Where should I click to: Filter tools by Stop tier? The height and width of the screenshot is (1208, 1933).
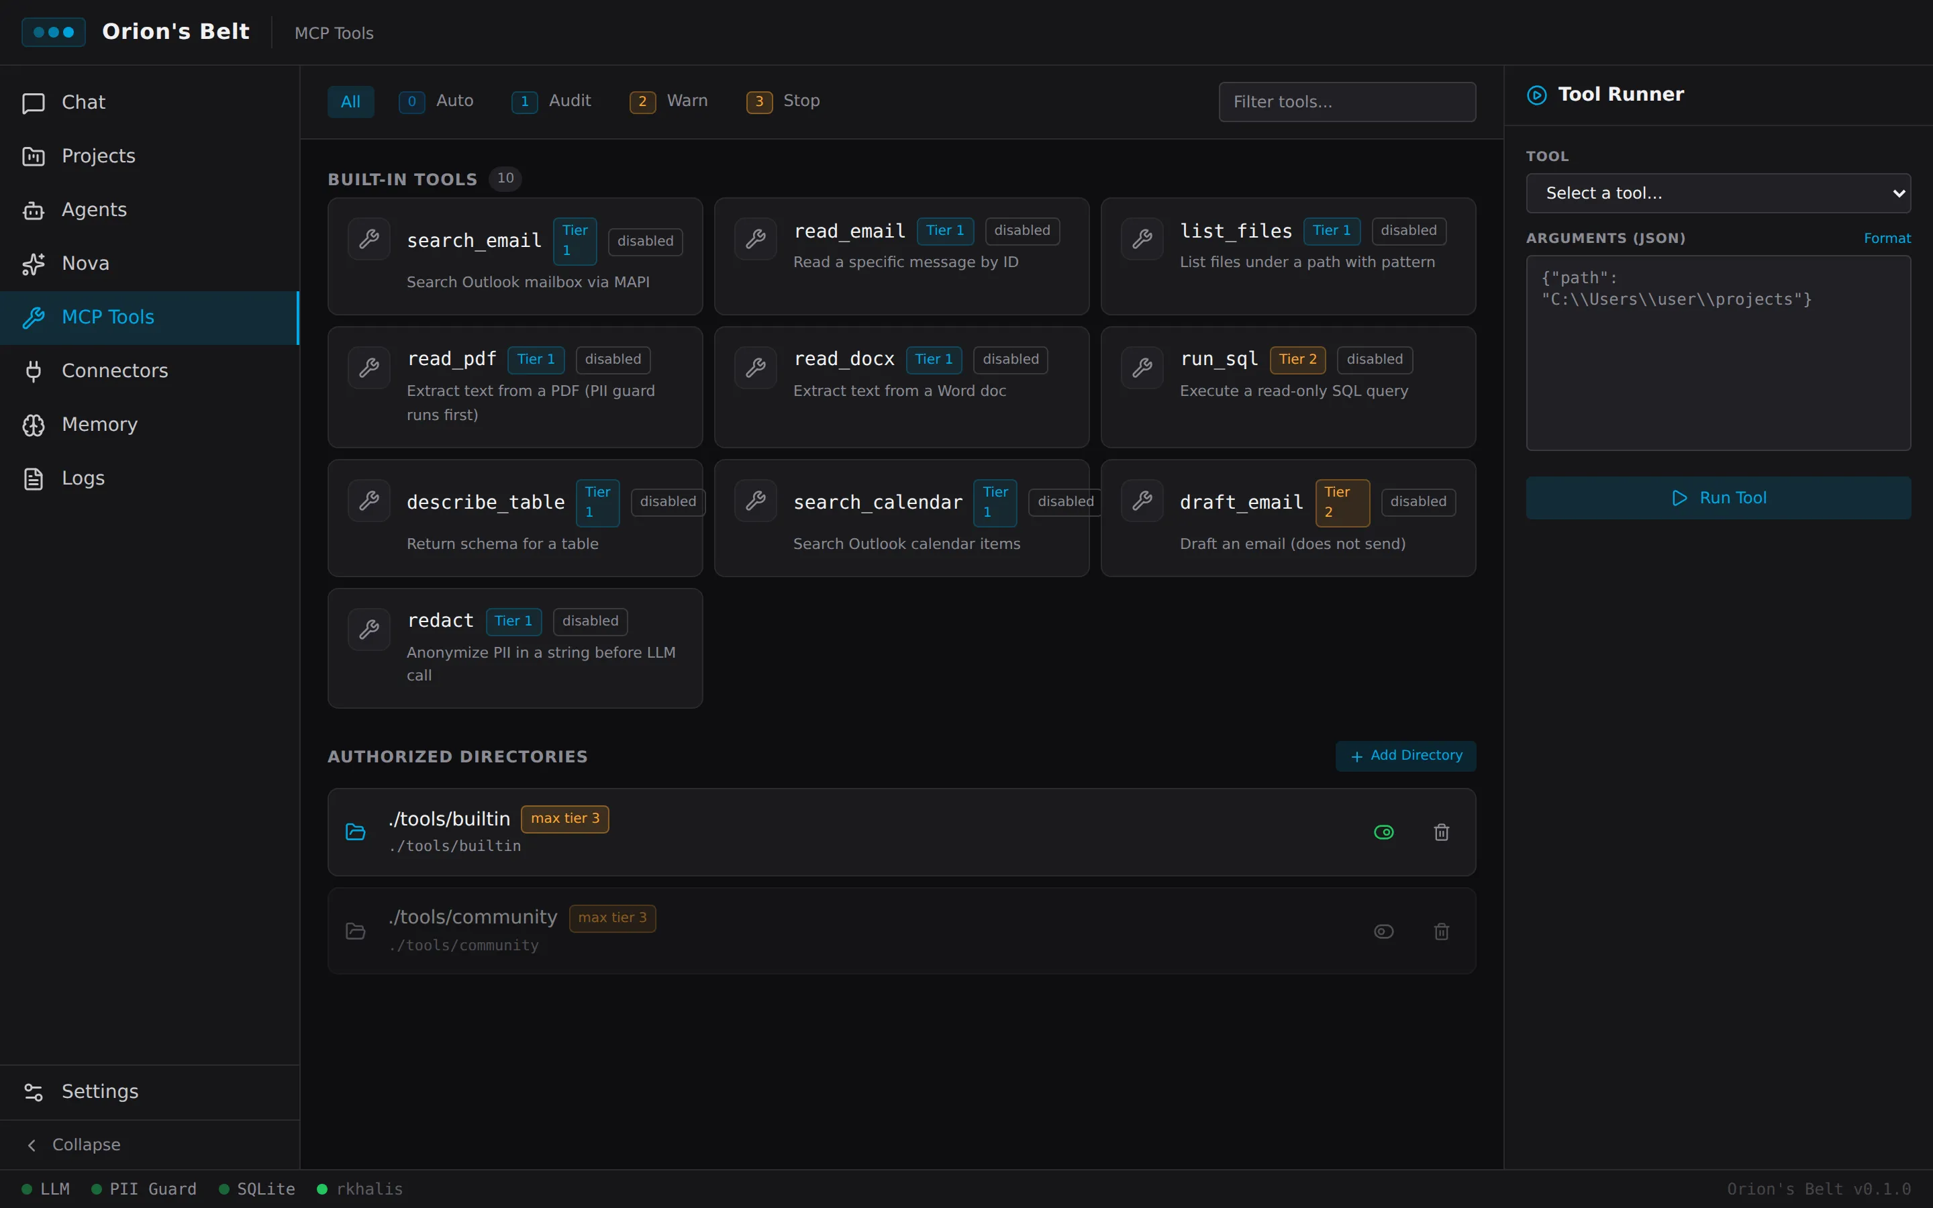coord(783,101)
